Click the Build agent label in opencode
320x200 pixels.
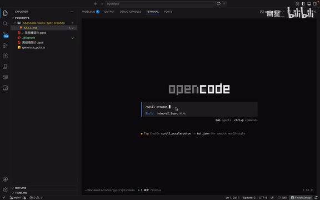click(149, 113)
